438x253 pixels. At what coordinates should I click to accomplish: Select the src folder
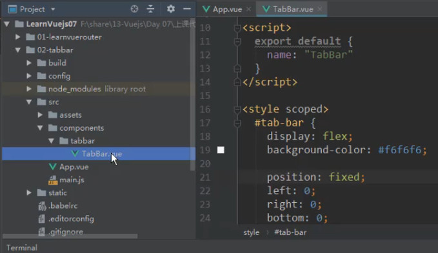[54, 102]
